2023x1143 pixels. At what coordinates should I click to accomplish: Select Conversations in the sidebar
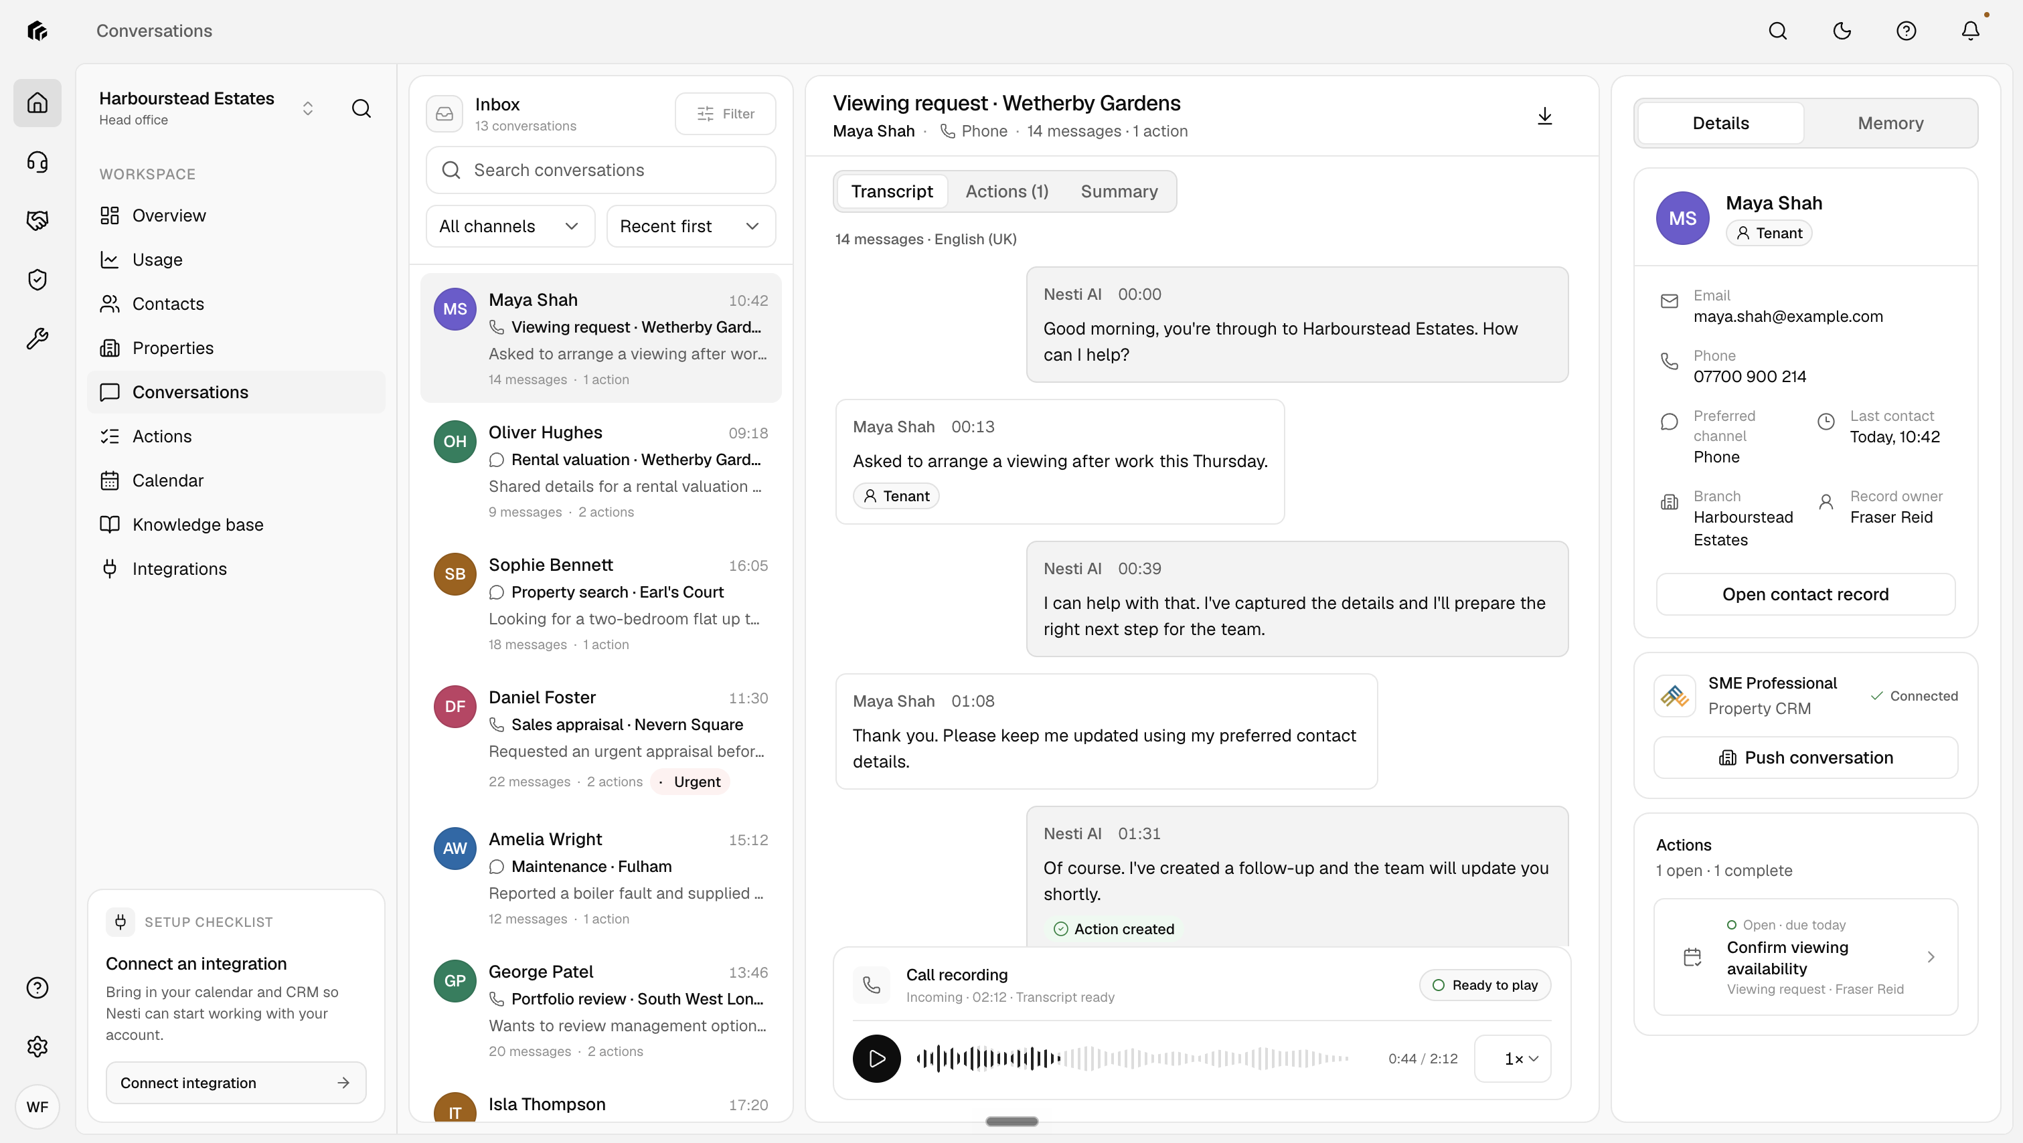[236, 391]
